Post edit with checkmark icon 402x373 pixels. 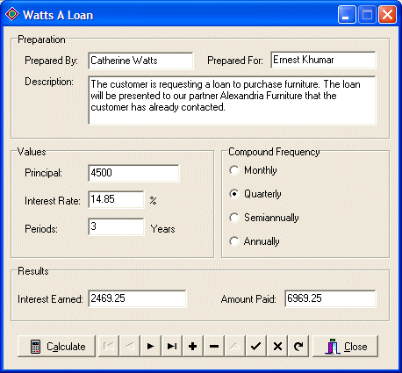click(x=256, y=347)
